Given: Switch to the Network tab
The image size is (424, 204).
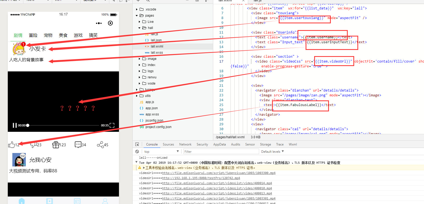Looking at the screenshot, I should (185, 144).
